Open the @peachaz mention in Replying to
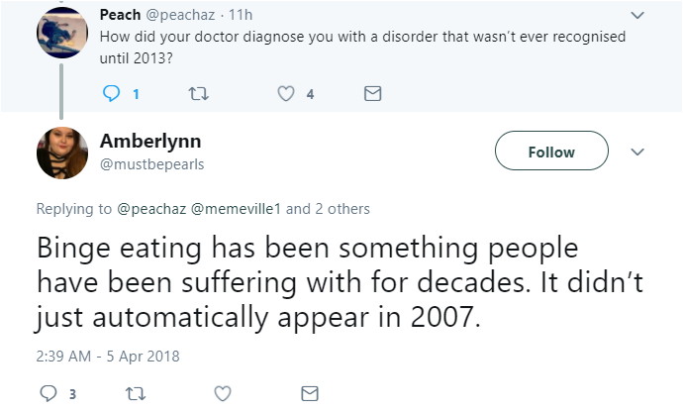The width and height of the screenshot is (683, 411). point(151,209)
